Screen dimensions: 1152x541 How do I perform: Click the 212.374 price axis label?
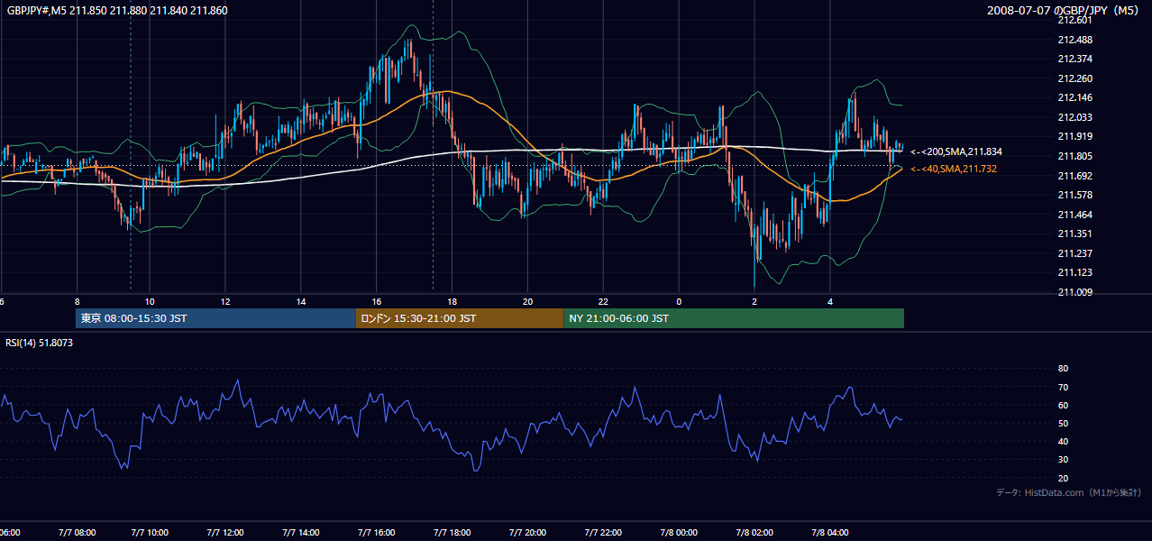pyautogui.click(x=1074, y=59)
